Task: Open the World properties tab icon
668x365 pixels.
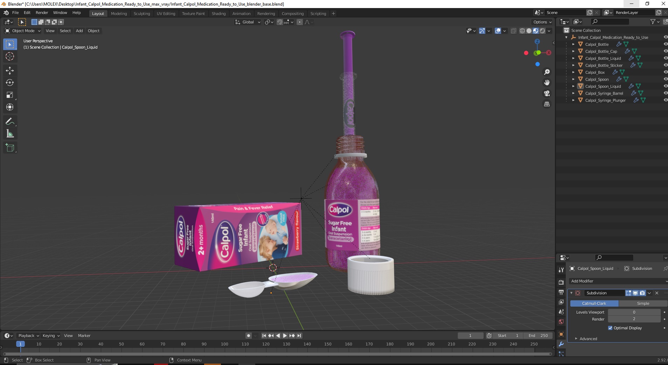Action: [x=561, y=322]
